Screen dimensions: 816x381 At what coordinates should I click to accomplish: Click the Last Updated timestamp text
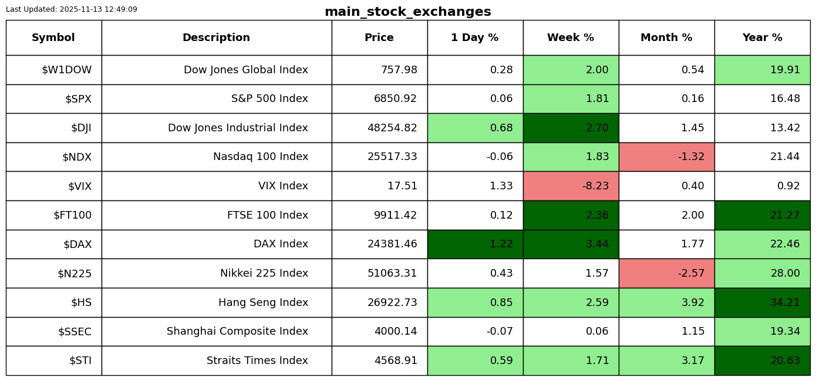72,9
